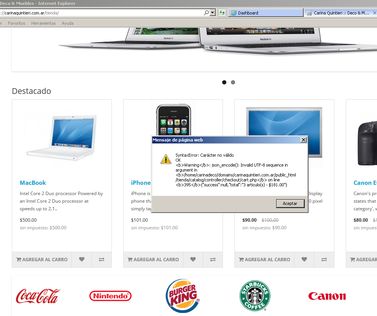Click the green refresh page icon
The height and width of the screenshot is (316, 377).
pyautogui.click(x=222, y=13)
